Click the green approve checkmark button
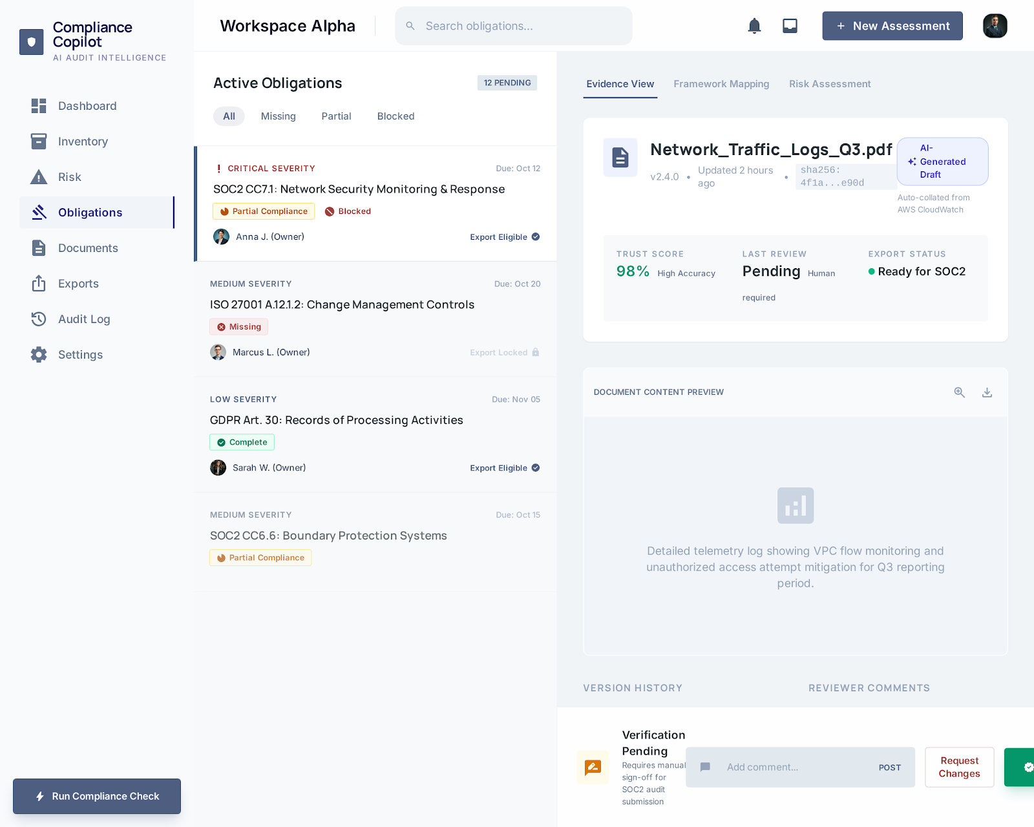 point(1021,767)
